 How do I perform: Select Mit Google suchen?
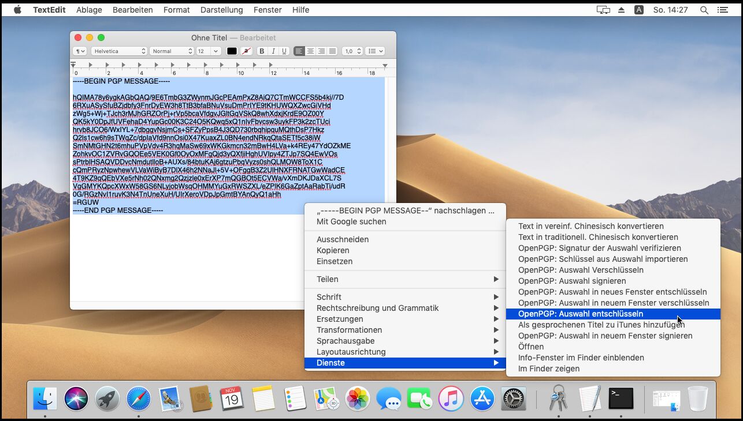[x=351, y=221]
